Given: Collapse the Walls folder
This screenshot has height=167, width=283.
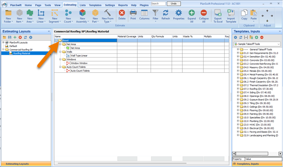Looking at the screenshot, I should (x=60, y=52).
